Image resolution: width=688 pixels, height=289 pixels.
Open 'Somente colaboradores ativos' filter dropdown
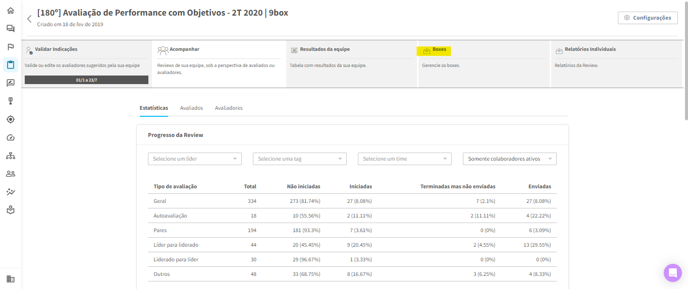509,159
